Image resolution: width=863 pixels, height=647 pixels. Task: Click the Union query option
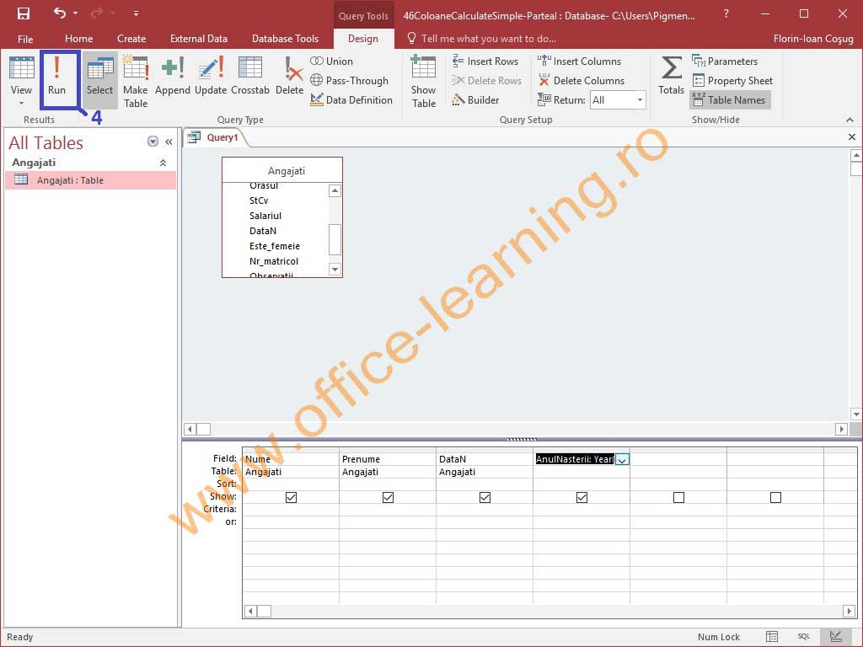pos(331,61)
